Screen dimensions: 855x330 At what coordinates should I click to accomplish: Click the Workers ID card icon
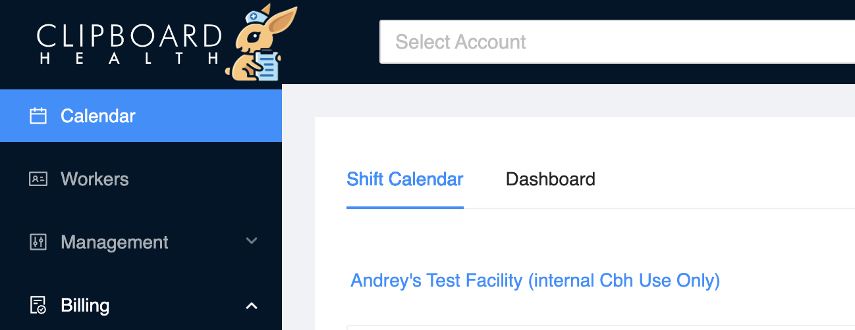click(x=38, y=179)
